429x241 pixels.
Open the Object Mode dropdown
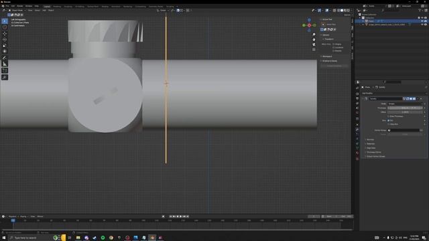coord(17,11)
